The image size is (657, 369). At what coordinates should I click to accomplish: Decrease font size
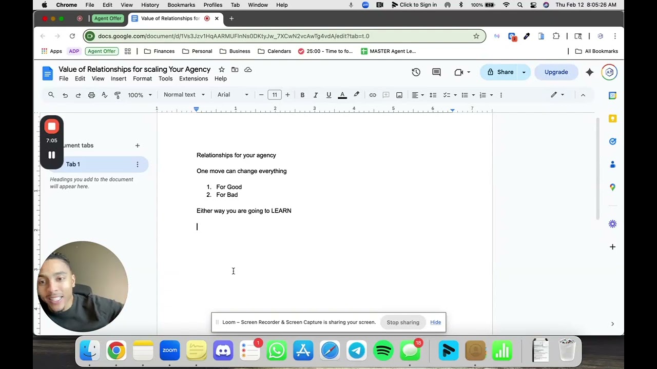coord(261,95)
